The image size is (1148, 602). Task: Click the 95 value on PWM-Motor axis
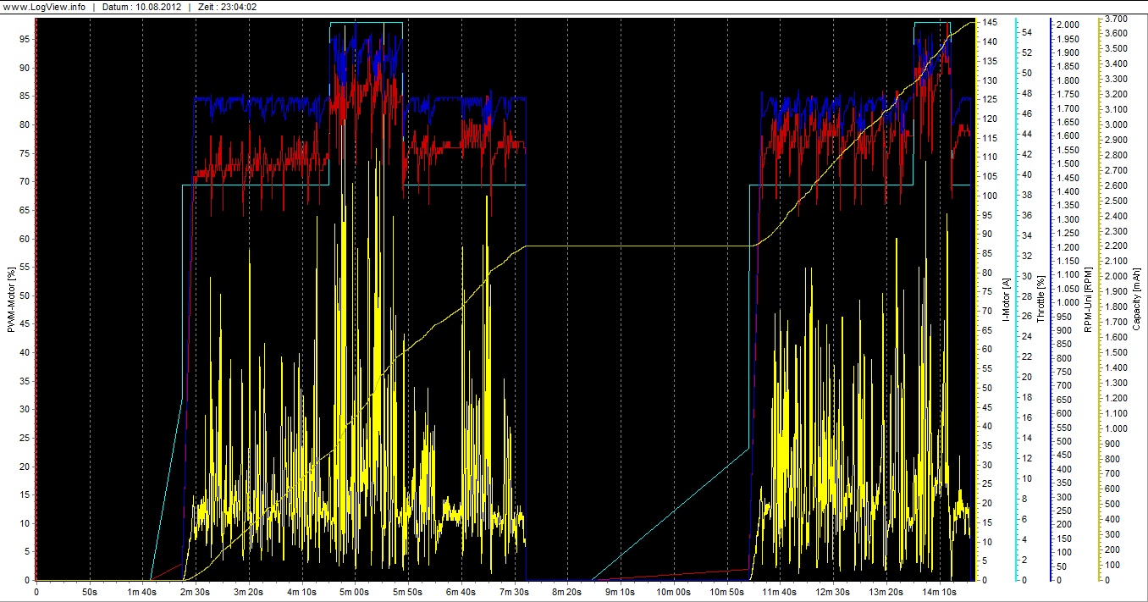coord(26,39)
